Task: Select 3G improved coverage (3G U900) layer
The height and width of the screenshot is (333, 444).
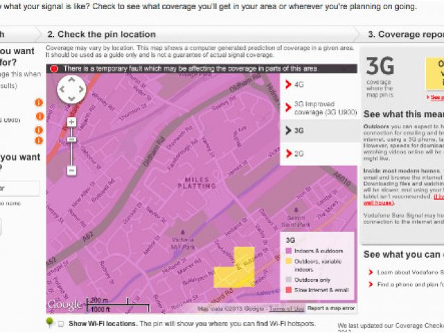Action: click(x=318, y=108)
